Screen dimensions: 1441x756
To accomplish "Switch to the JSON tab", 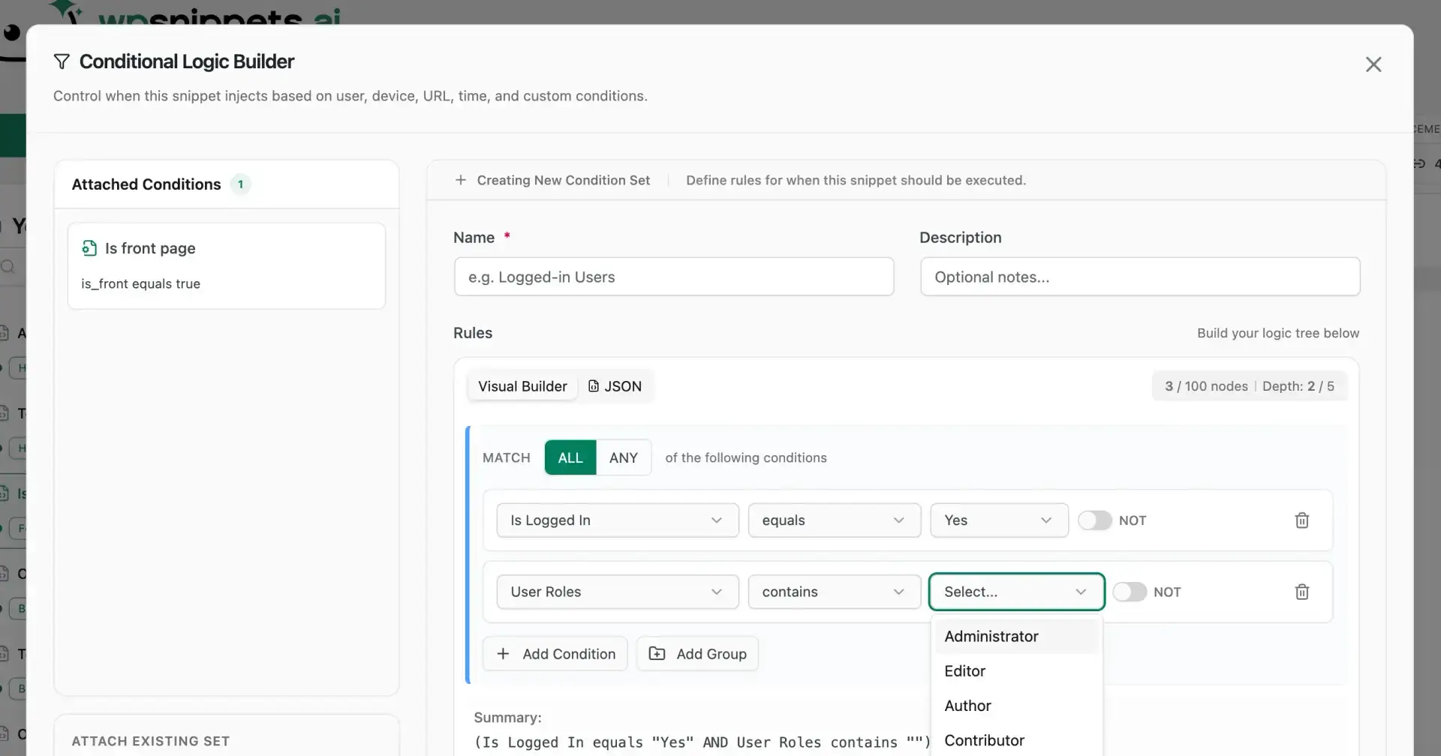I will click(x=615, y=385).
